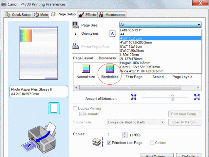Toggle Duplex Printing checkbox
The width and height of the screenshot is (209, 157).
[75, 108]
